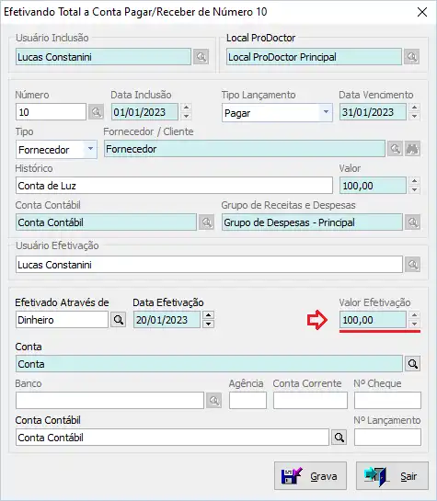The width and height of the screenshot is (437, 501).
Task: Open search for bottom Conta Contábil field
Action: (x=339, y=438)
